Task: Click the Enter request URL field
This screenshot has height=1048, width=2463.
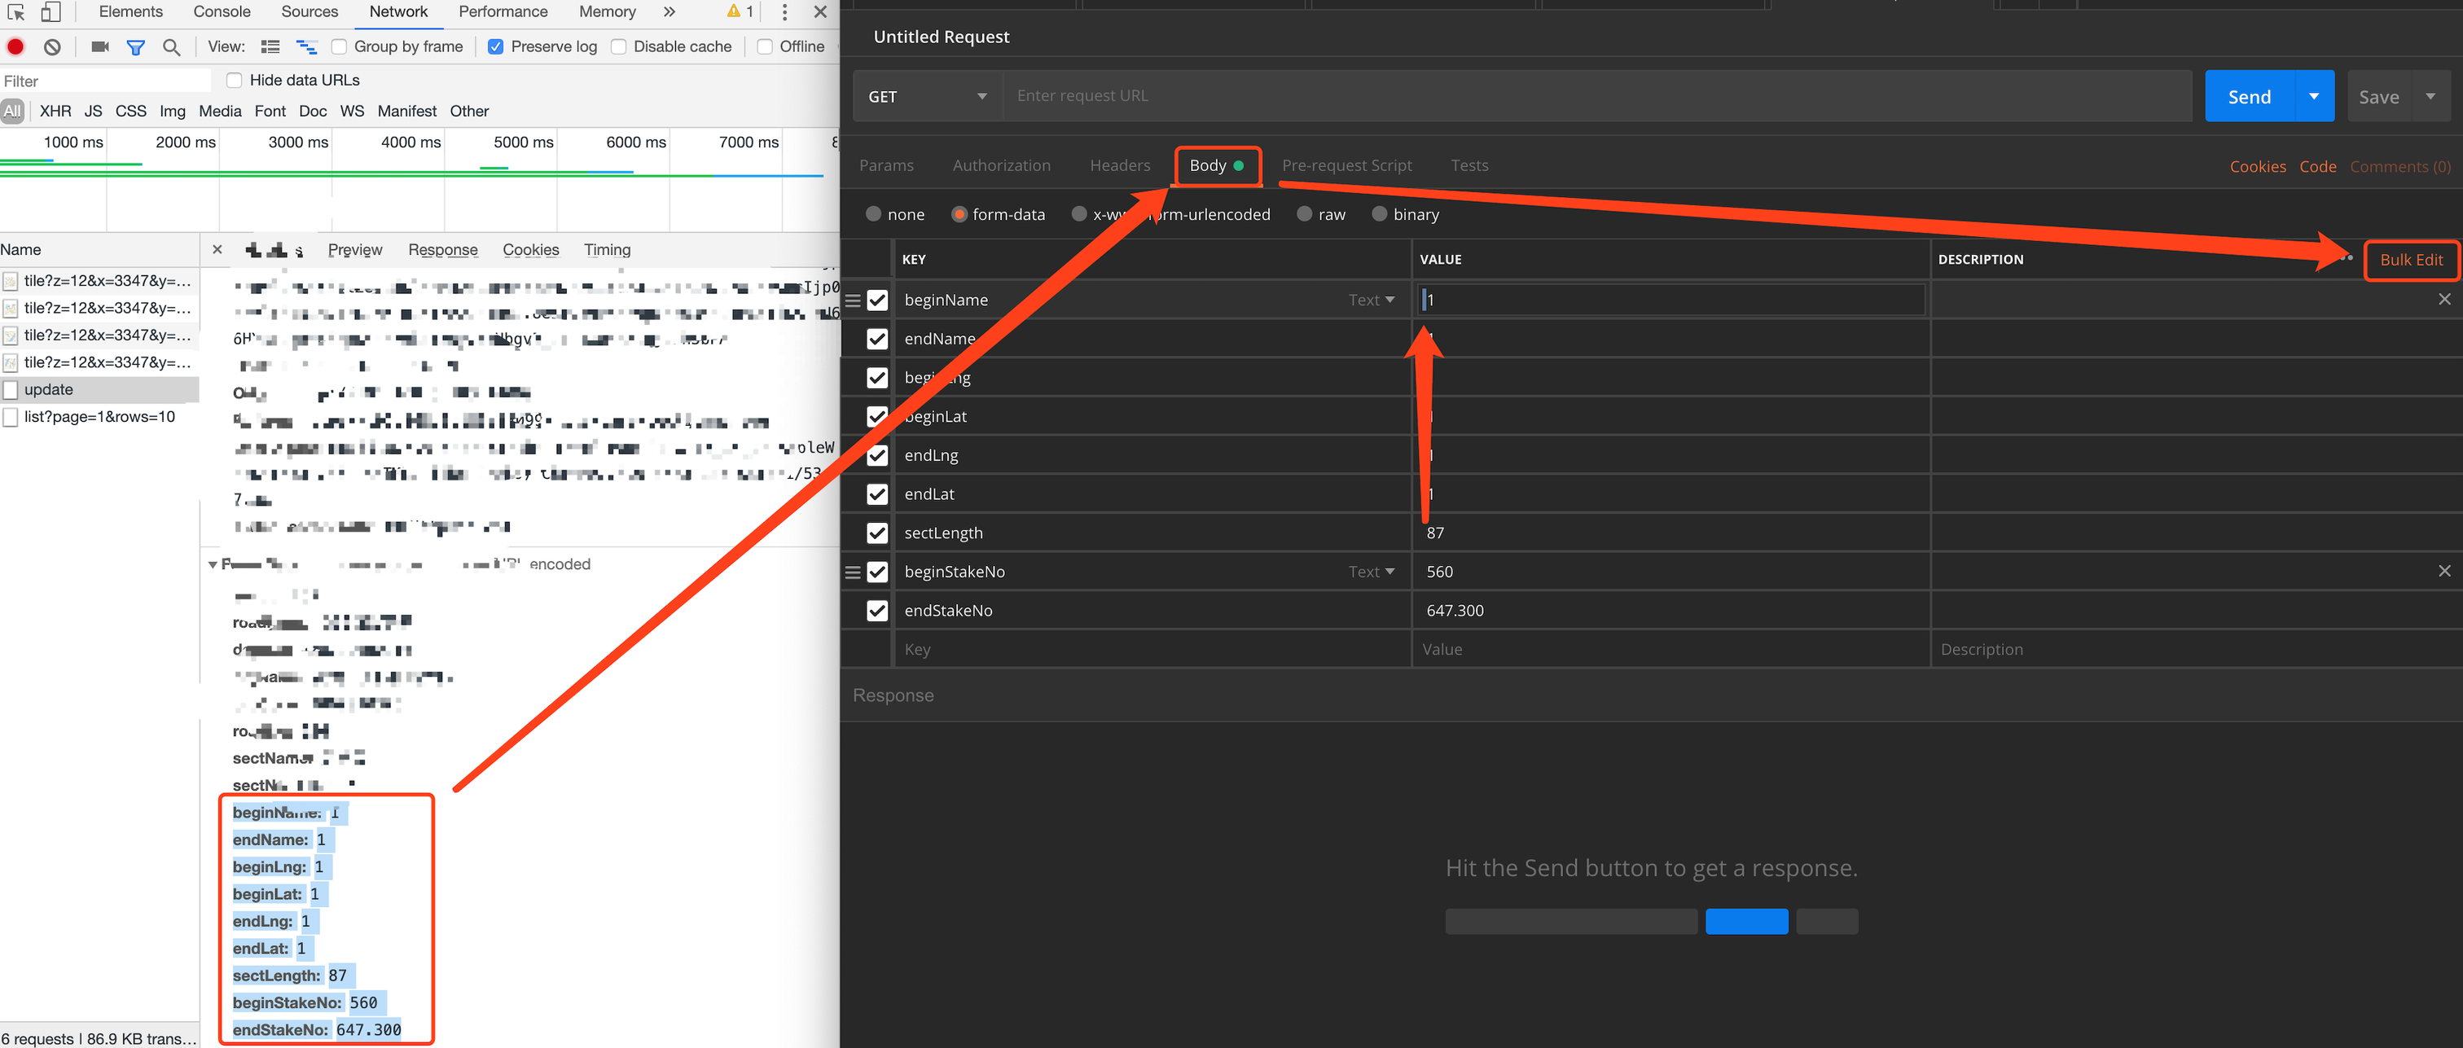Action: click(1596, 97)
